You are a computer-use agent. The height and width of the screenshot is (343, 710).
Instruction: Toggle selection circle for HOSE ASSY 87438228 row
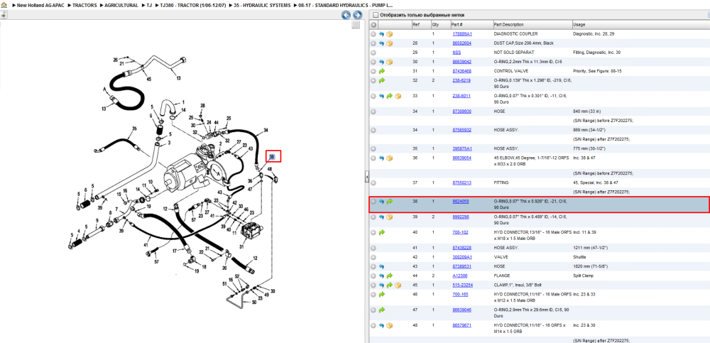tap(373, 248)
